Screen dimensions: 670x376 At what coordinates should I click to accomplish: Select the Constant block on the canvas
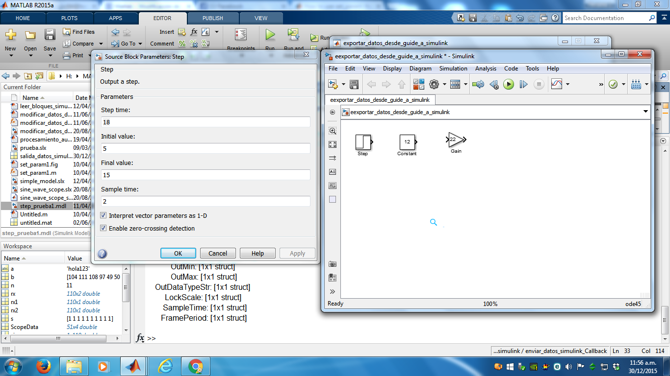[407, 142]
